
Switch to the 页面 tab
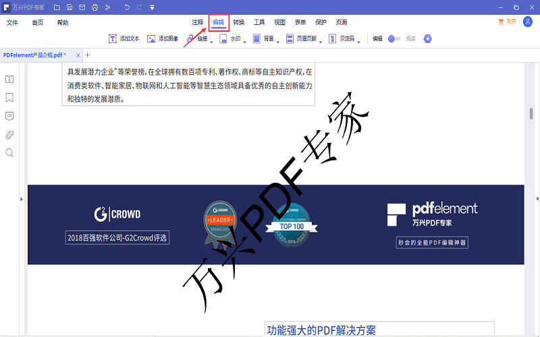(342, 22)
